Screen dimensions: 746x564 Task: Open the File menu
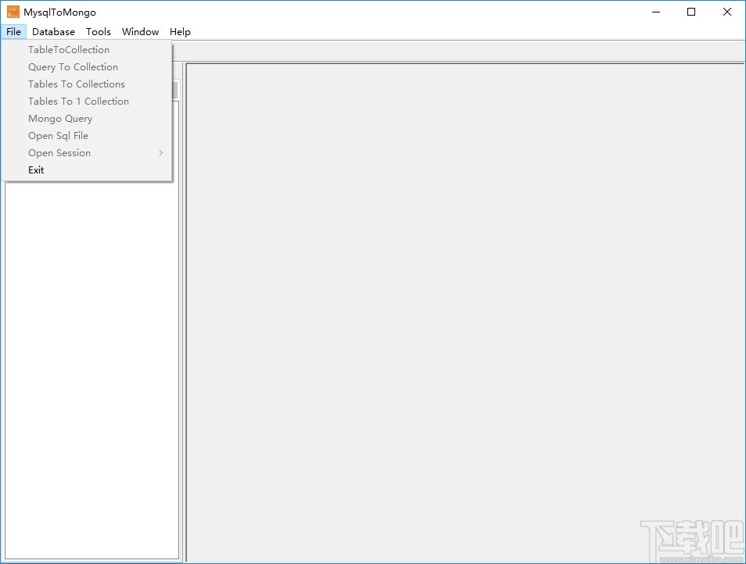[13, 31]
